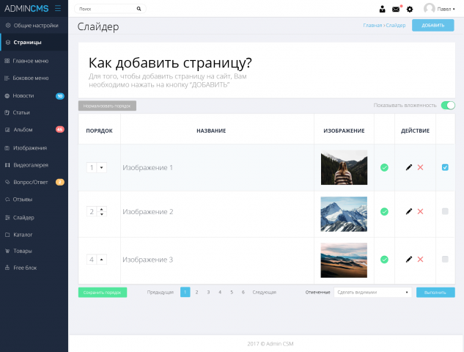The width and height of the screenshot is (464, 352).
Task: Go to the Предыдущая page
Action: click(x=161, y=292)
